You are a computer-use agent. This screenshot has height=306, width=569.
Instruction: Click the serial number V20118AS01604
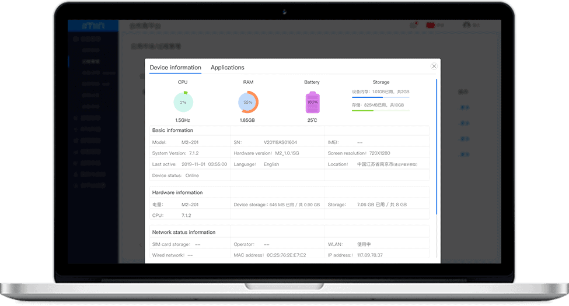coord(280,142)
